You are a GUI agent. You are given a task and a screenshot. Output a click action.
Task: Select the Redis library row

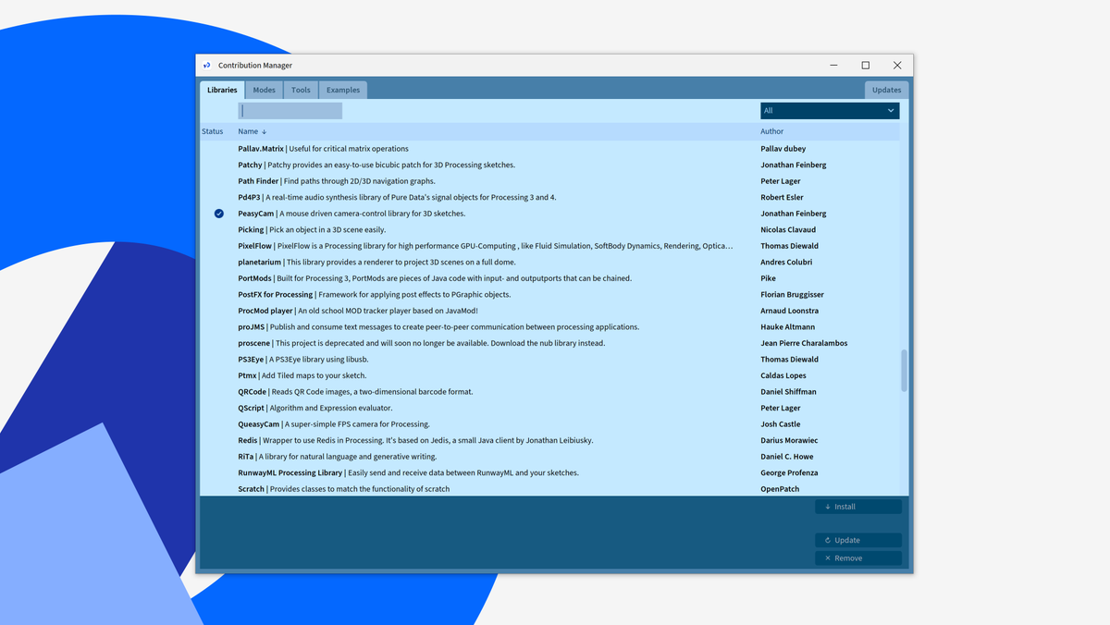point(549,440)
